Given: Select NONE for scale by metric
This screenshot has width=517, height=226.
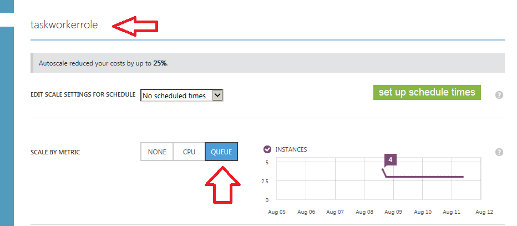Looking at the screenshot, I should [x=157, y=152].
